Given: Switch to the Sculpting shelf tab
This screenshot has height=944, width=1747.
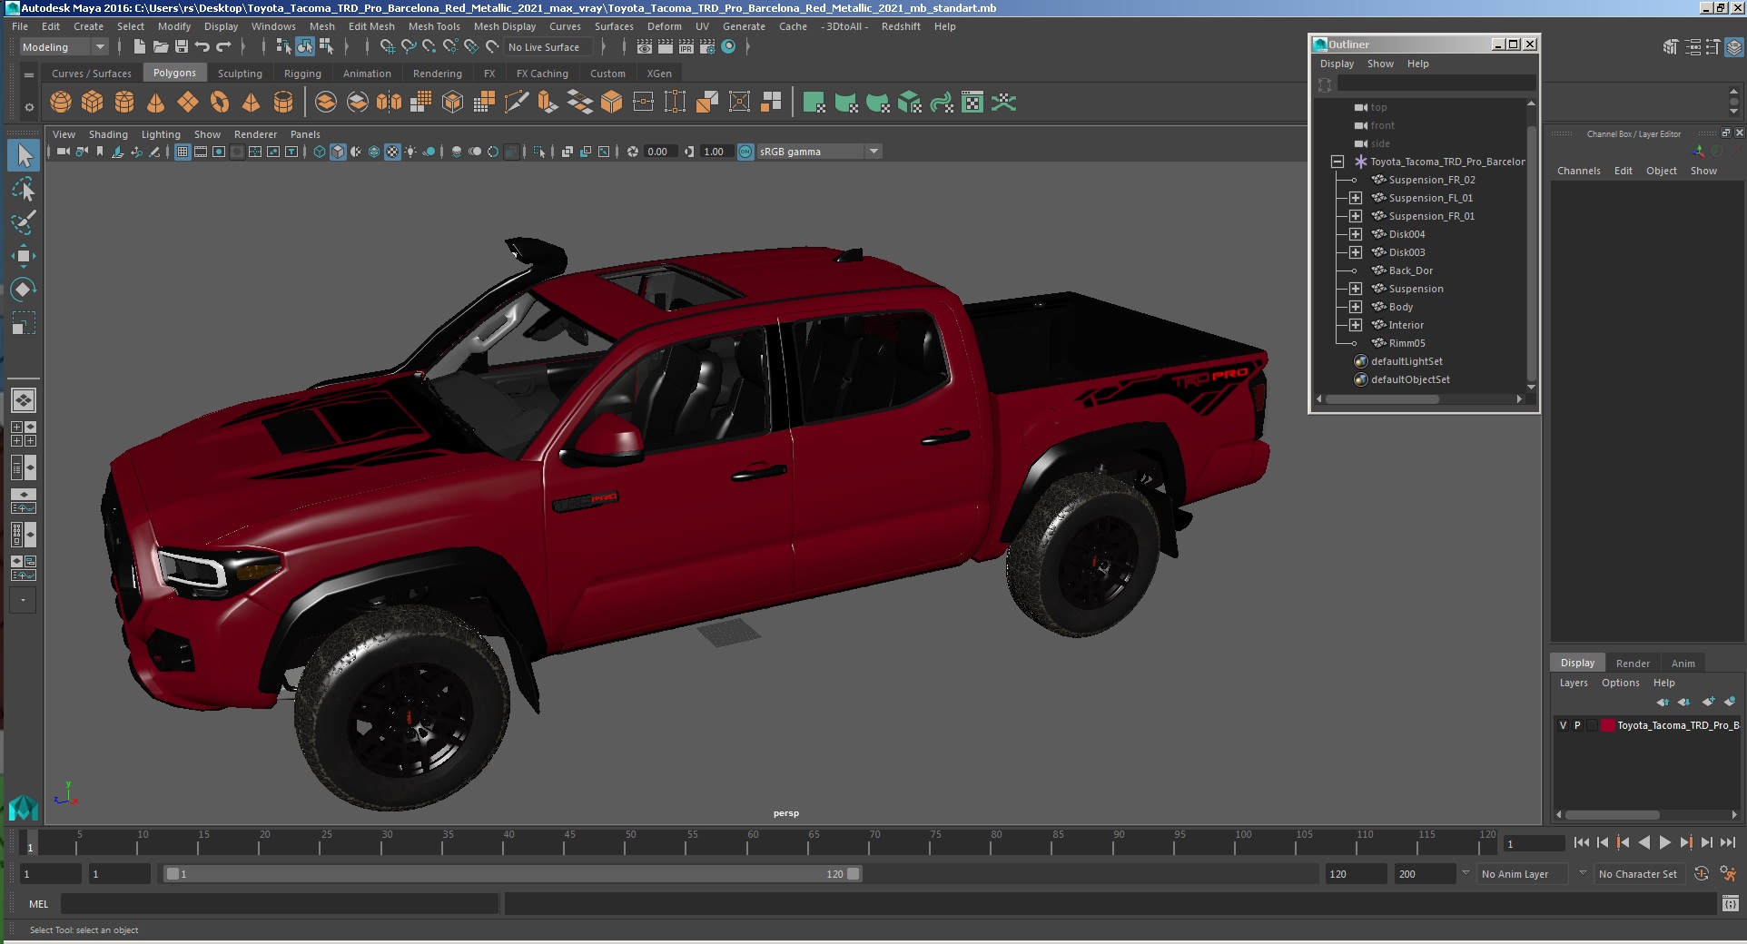Looking at the screenshot, I should click(x=240, y=74).
